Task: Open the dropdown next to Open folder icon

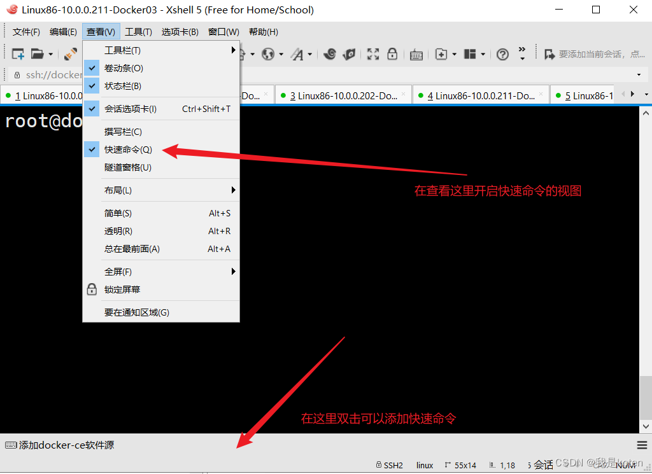Action: click(x=50, y=55)
